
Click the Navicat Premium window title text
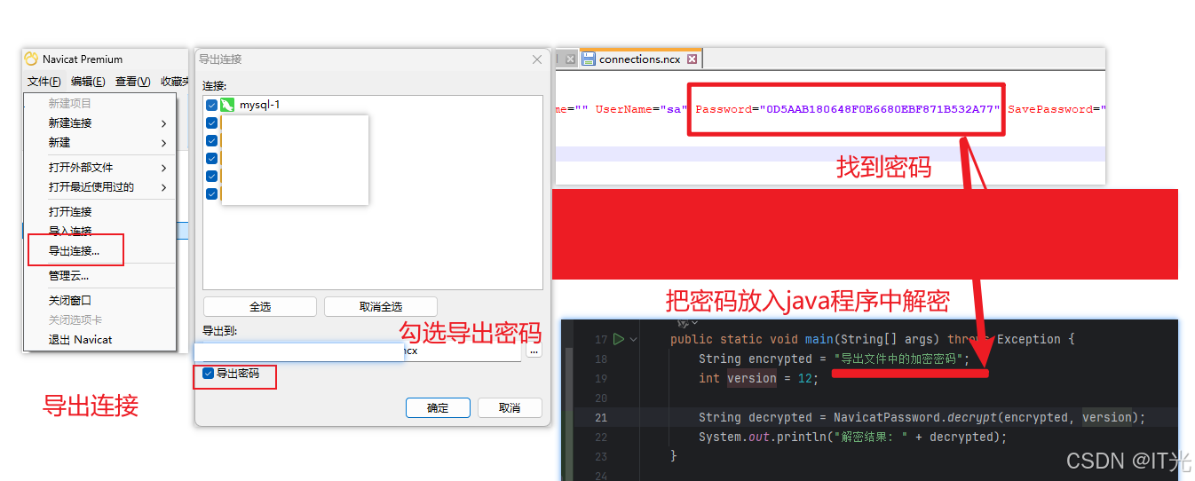click(83, 59)
